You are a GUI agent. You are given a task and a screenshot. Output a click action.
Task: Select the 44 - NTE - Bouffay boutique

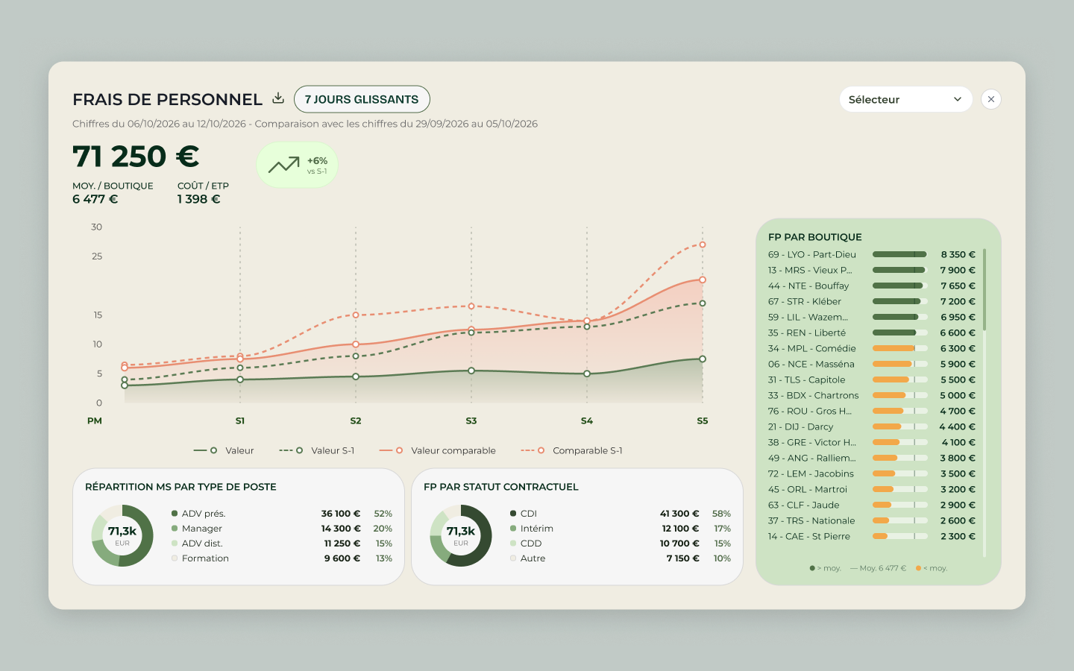[x=872, y=286]
